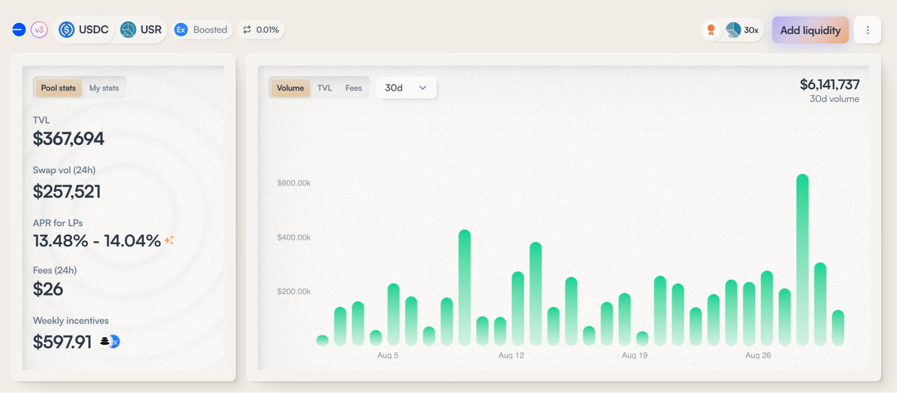Click the USDC token icon

(x=67, y=30)
